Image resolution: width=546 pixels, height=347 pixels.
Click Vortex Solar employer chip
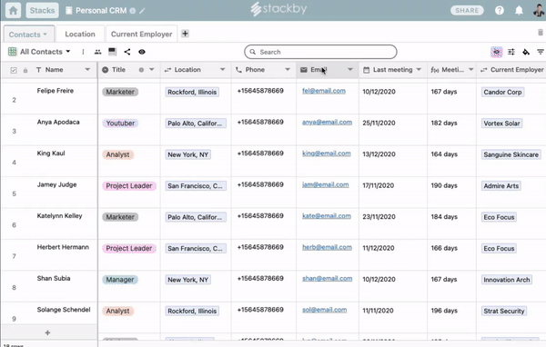[x=501, y=124]
